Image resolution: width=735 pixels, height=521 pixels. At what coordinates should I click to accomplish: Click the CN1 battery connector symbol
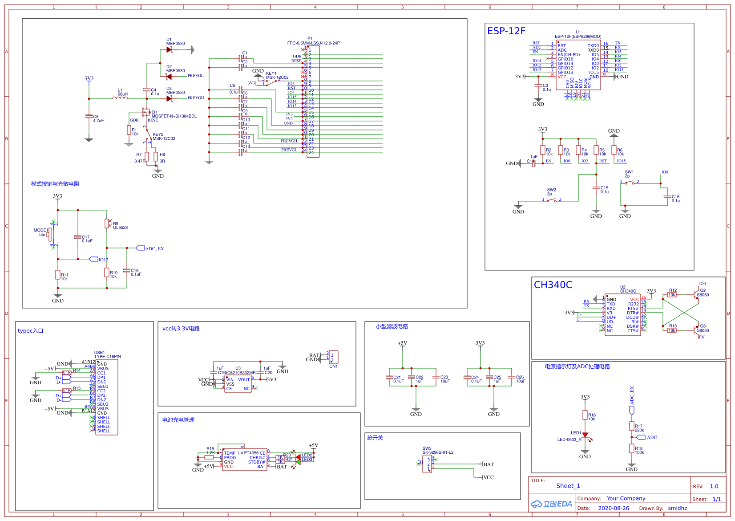334,357
